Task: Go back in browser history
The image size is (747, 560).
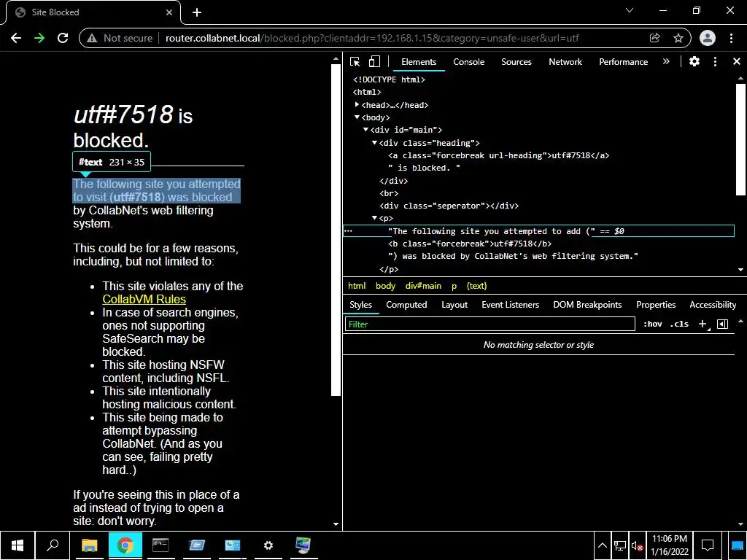Action: coord(16,38)
